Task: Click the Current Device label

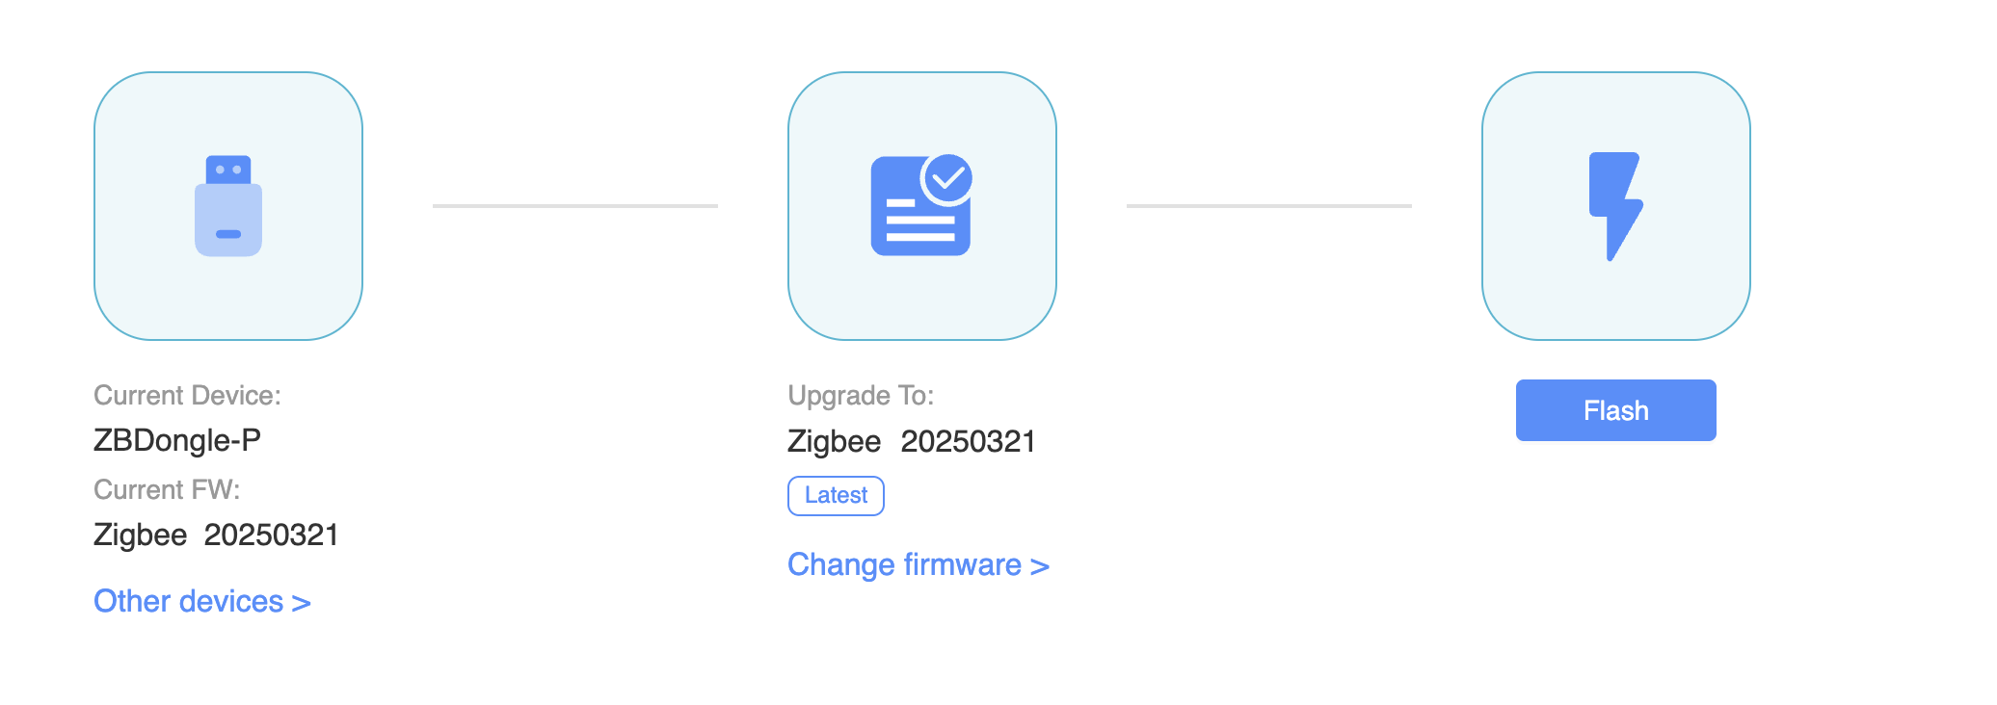Action: click(x=187, y=396)
